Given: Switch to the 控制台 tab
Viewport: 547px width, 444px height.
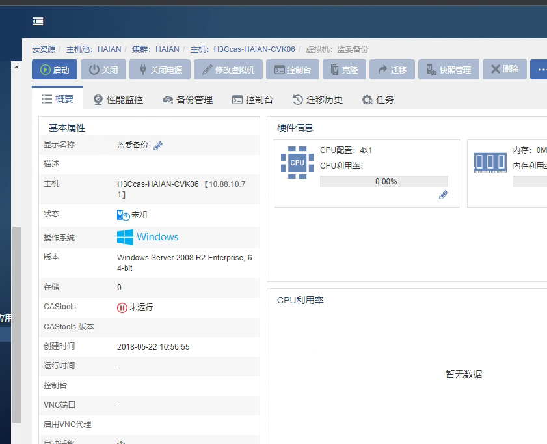Looking at the screenshot, I should click(252, 100).
